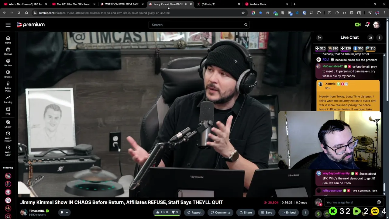Open the Comments button
This screenshot has width=389, height=219.
tap(220, 213)
